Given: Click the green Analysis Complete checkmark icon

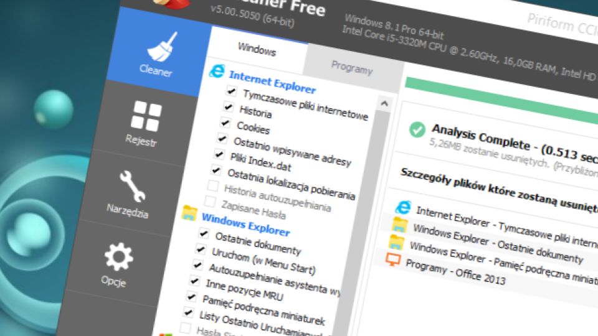Looking at the screenshot, I should pos(417,129).
